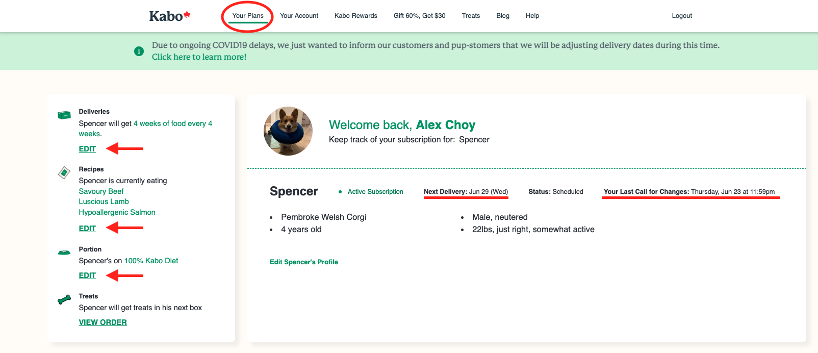This screenshot has width=818, height=353.
Task: Open the Your Plans tab
Action: pyautogui.click(x=248, y=16)
